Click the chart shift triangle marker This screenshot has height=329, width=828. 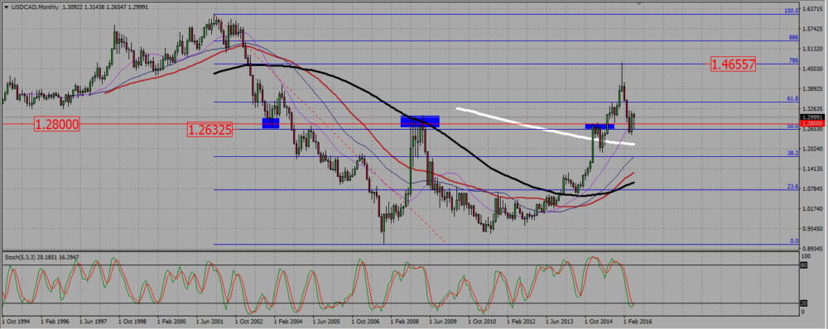point(639,3)
